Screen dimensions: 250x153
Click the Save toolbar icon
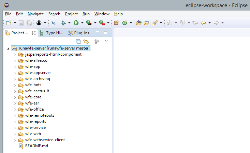click(x=21, y=23)
